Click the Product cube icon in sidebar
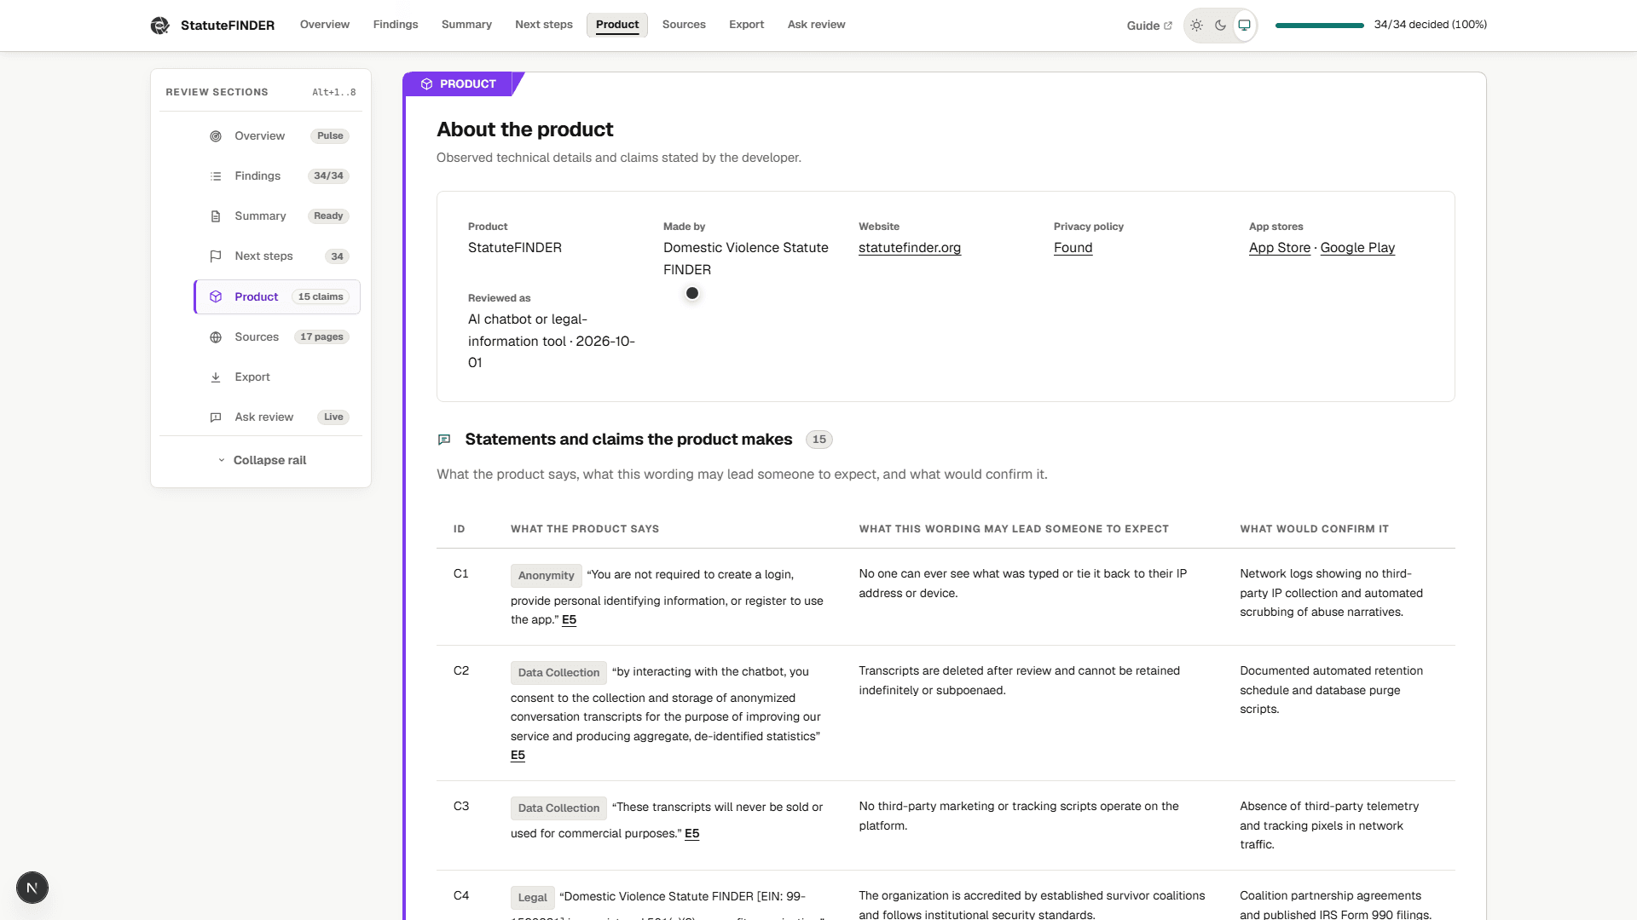 pos(216,297)
